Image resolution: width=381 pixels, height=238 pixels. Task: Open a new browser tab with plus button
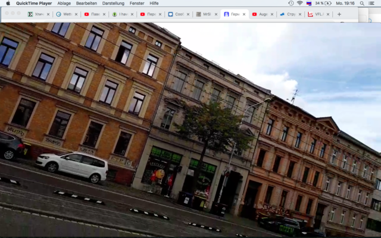point(339,14)
